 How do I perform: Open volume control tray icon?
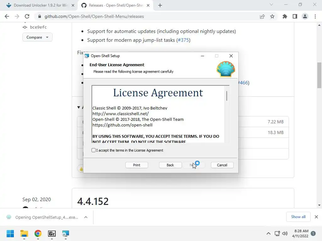pyautogui.click(x=285, y=233)
